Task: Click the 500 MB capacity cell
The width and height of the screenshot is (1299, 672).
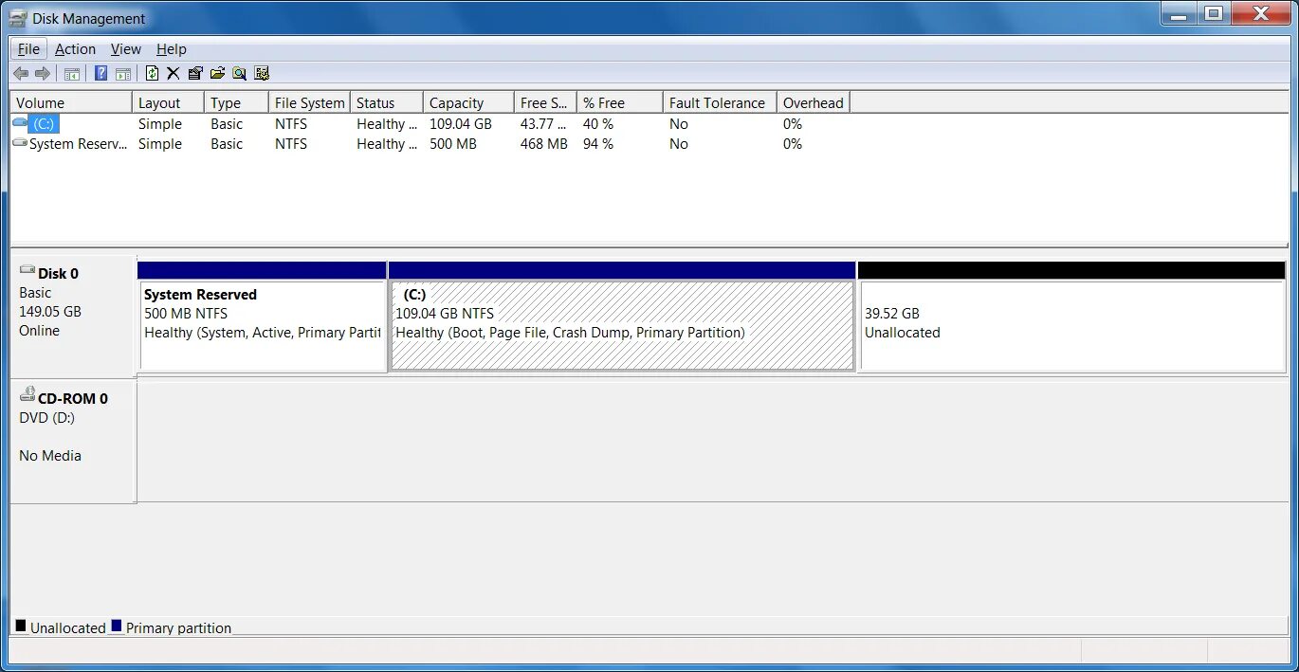Action: 453,144
